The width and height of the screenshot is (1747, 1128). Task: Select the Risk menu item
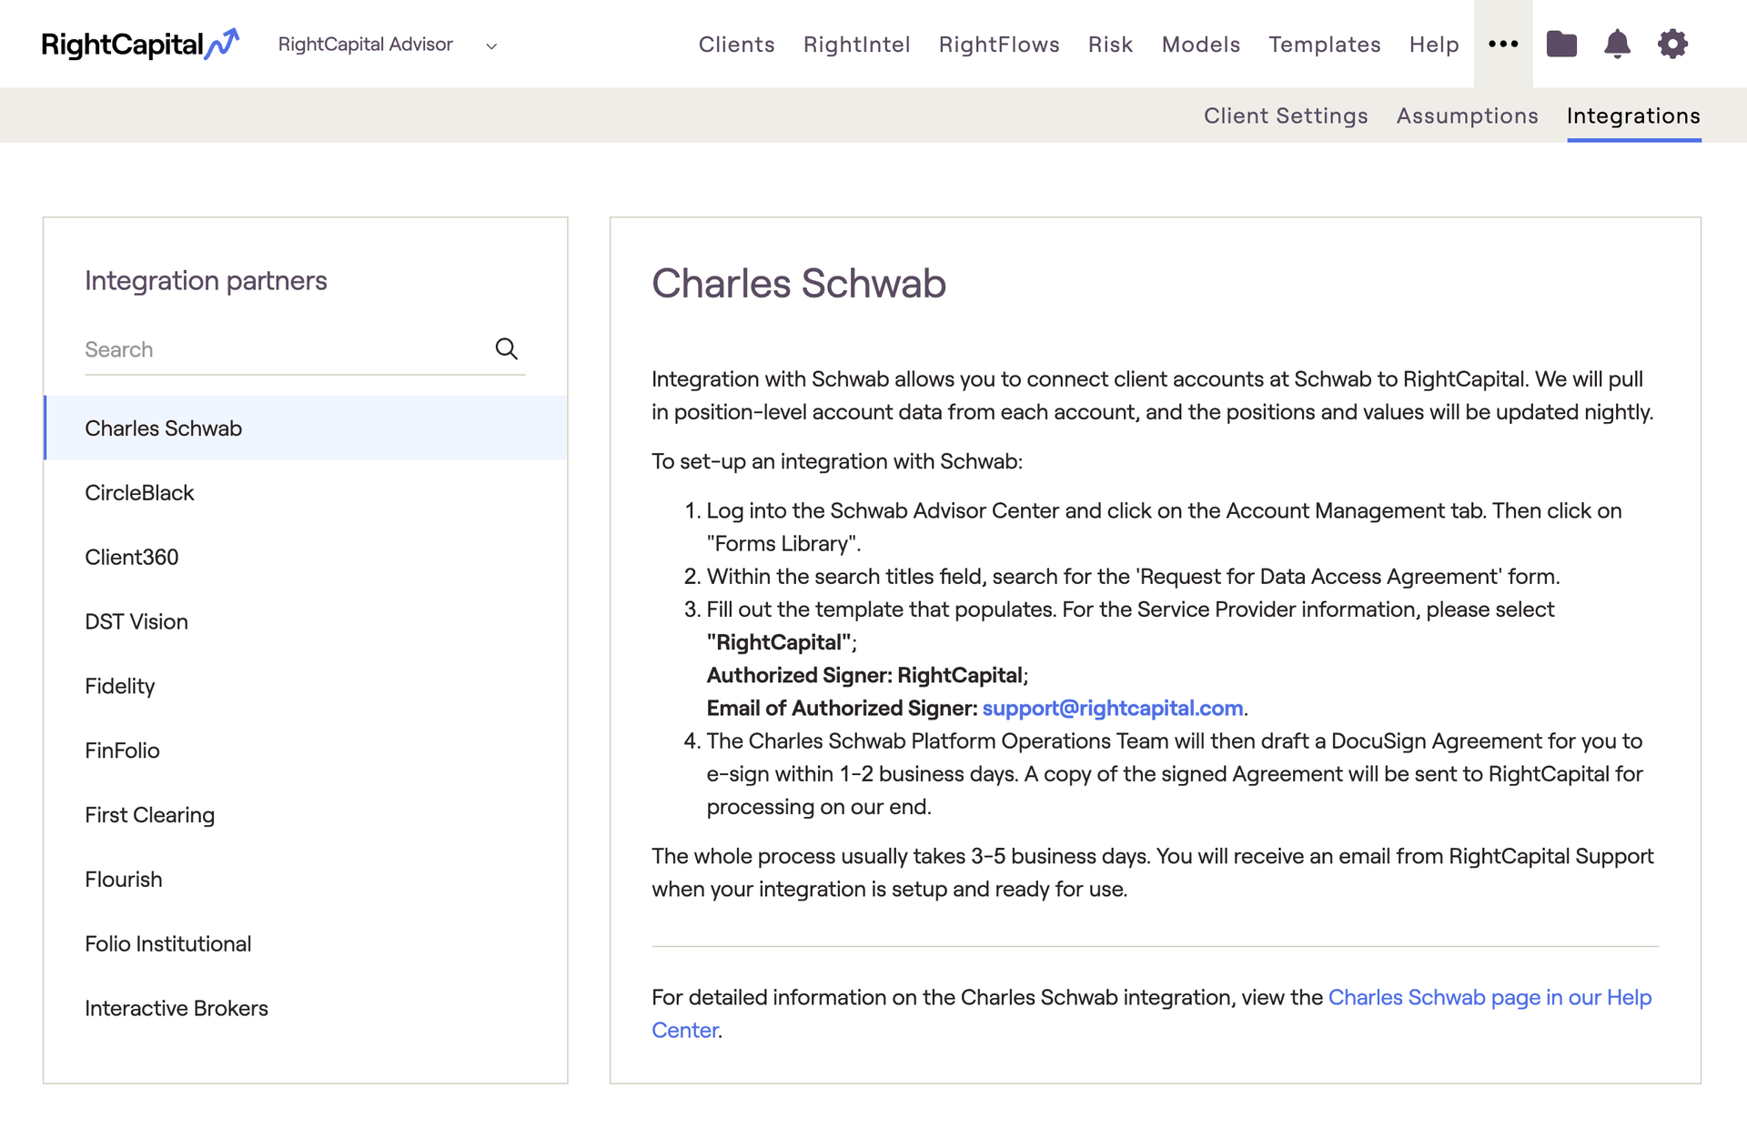tap(1110, 45)
